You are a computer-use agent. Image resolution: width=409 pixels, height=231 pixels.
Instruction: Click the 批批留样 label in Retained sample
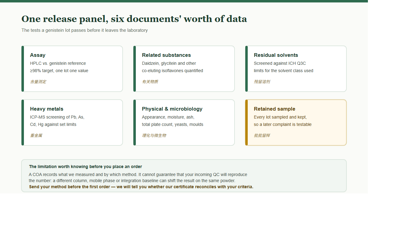(262, 135)
